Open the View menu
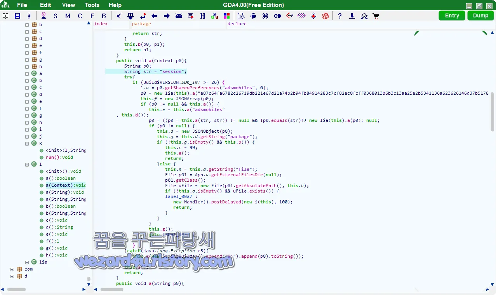The image size is (496, 295). [x=68, y=5]
